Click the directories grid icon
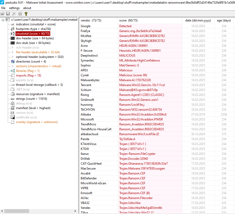This screenshot has width=235, height=214. [x=13, y=62]
